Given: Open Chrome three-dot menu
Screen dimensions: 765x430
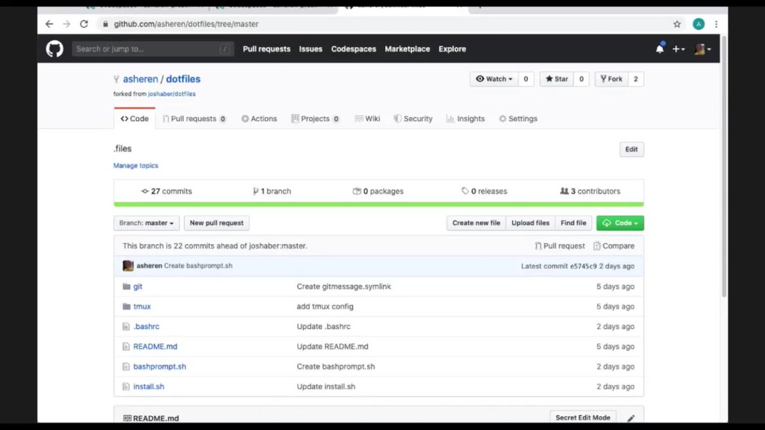Looking at the screenshot, I should click(x=717, y=24).
